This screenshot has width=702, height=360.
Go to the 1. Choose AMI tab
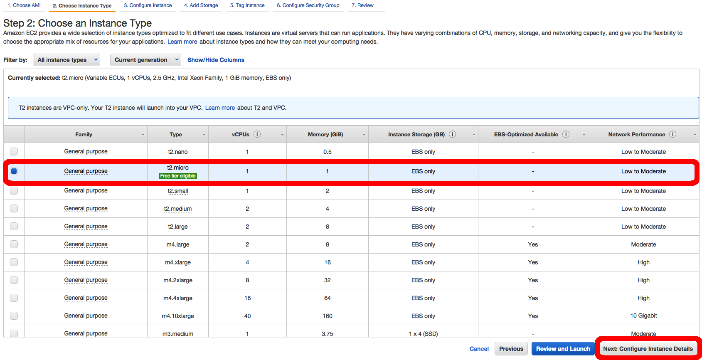click(24, 5)
